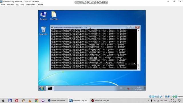Open the Файл menu in VirtualBox

tap(3, 5)
